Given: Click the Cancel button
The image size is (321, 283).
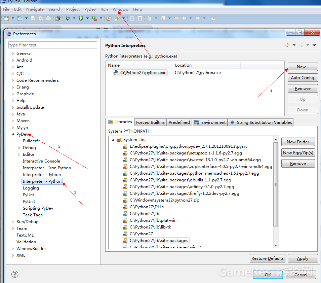Looking at the screenshot, I should (x=301, y=275).
